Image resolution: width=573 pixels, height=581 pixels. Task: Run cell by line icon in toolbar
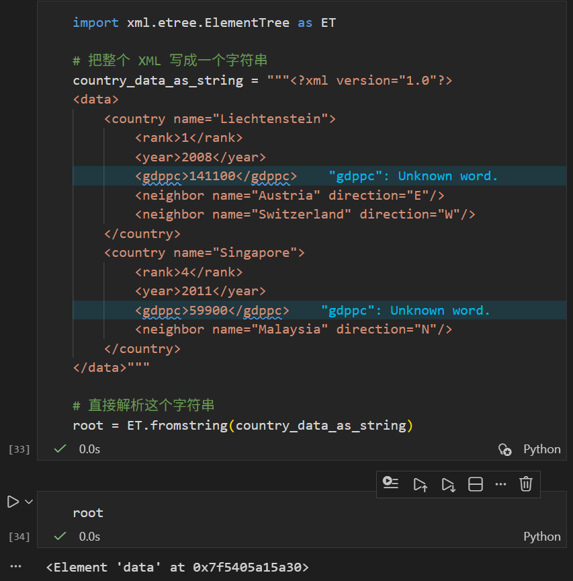pyautogui.click(x=390, y=484)
